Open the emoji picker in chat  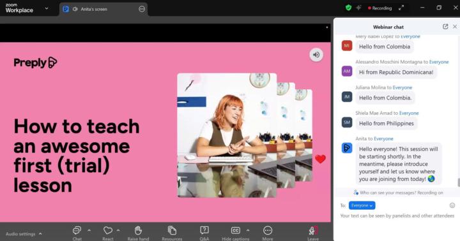[x=452, y=205]
